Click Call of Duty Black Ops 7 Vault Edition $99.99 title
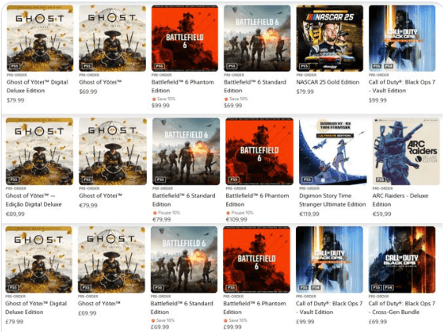Viewport: 445px width, 332px height. click(x=402, y=86)
